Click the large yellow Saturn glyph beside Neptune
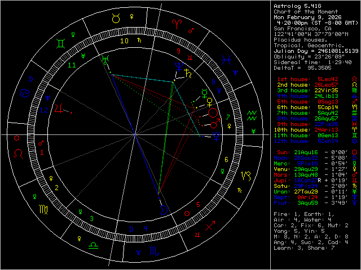The width and height of the screenshot is (361, 270). 188,73
